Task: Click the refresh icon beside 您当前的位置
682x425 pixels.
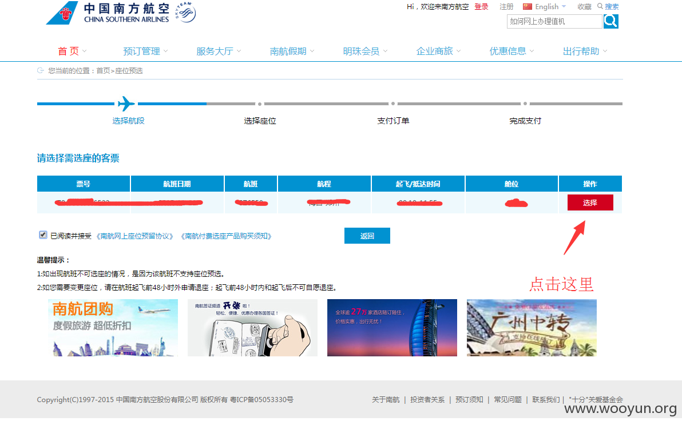Action: (x=41, y=70)
